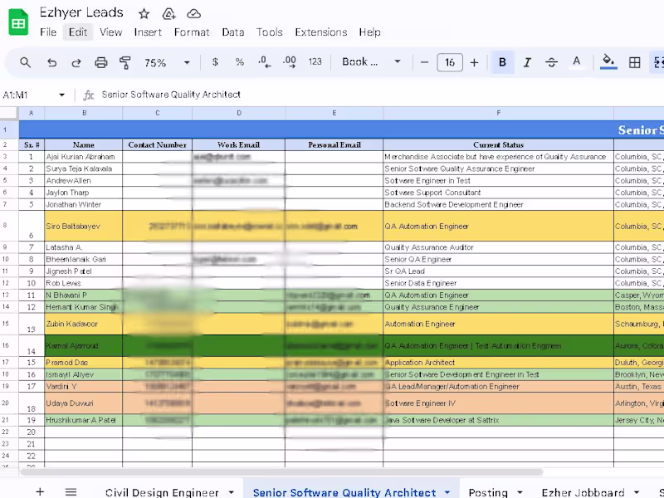
Task: Format as currency with dollar button
Action: point(216,62)
